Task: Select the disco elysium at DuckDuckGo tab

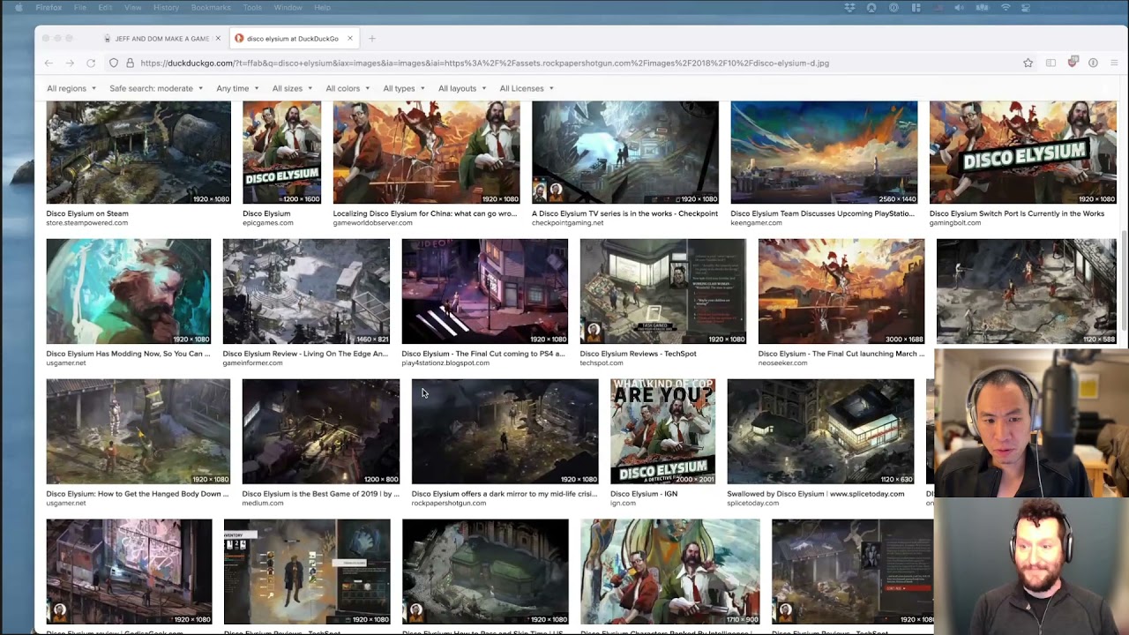Action: point(294,39)
